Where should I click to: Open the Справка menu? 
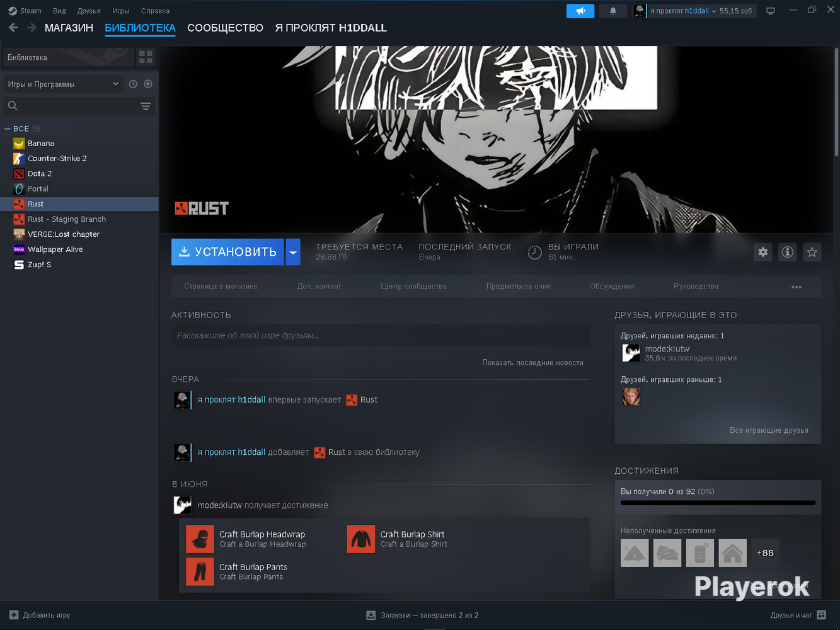point(155,11)
